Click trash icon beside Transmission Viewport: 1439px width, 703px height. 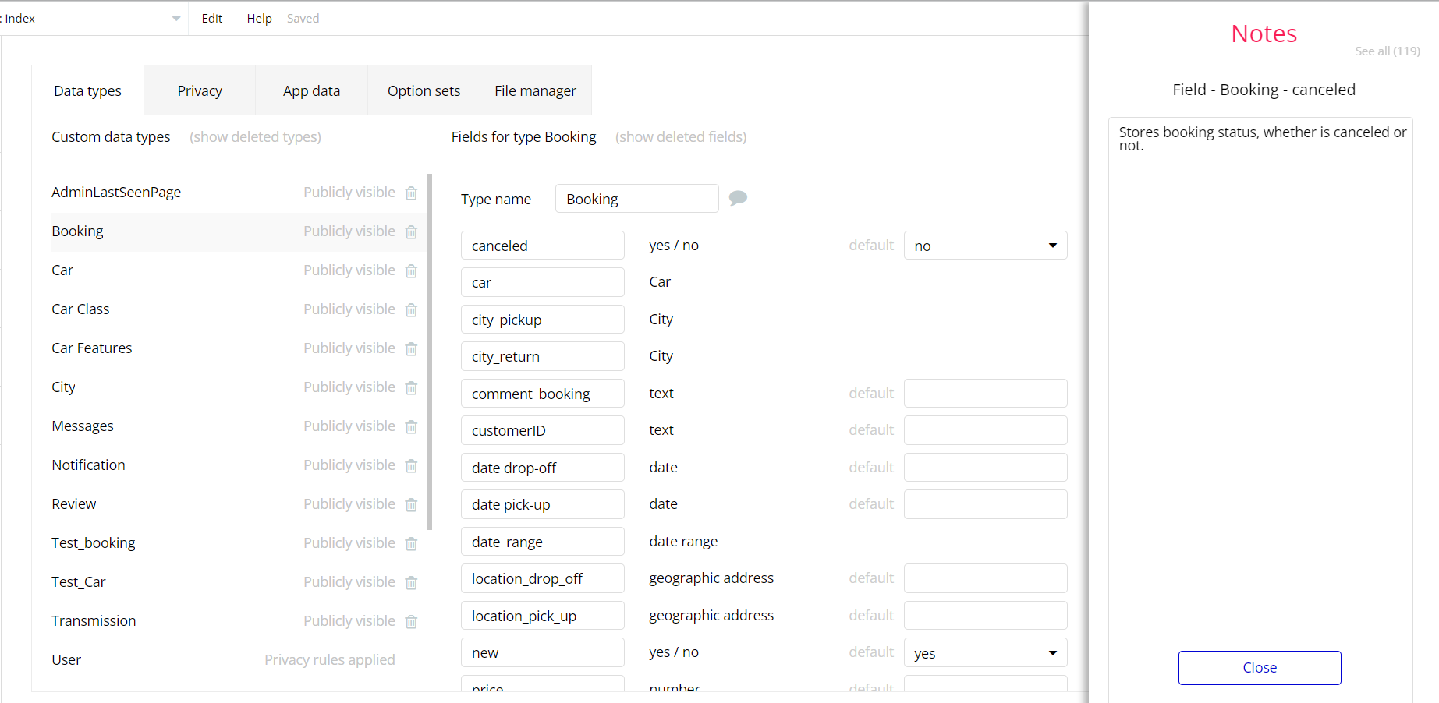click(x=412, y=621)
